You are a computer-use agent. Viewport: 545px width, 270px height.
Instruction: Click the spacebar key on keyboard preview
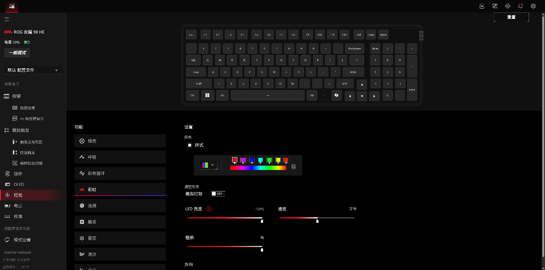[267, 95]
